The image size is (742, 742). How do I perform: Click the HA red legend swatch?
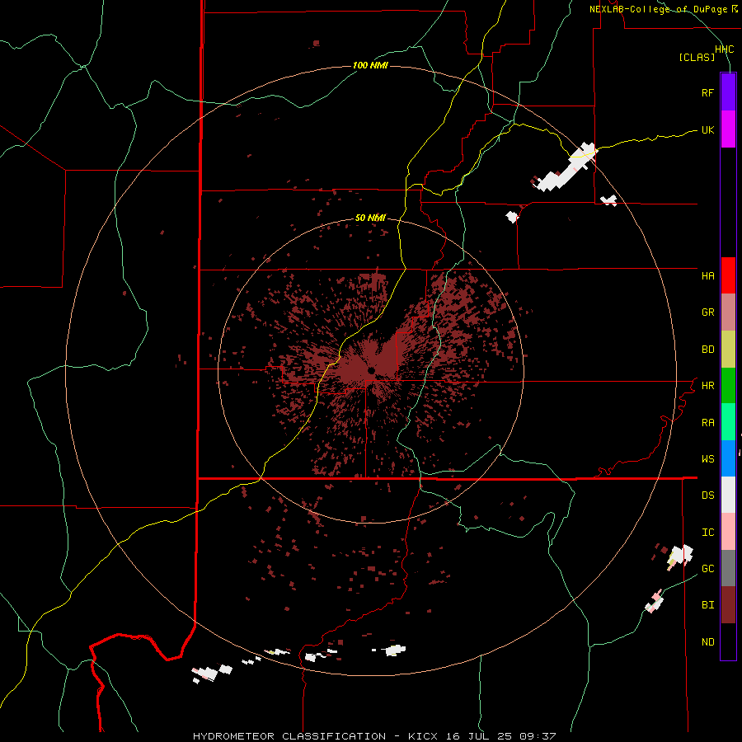tap(728, 275)
